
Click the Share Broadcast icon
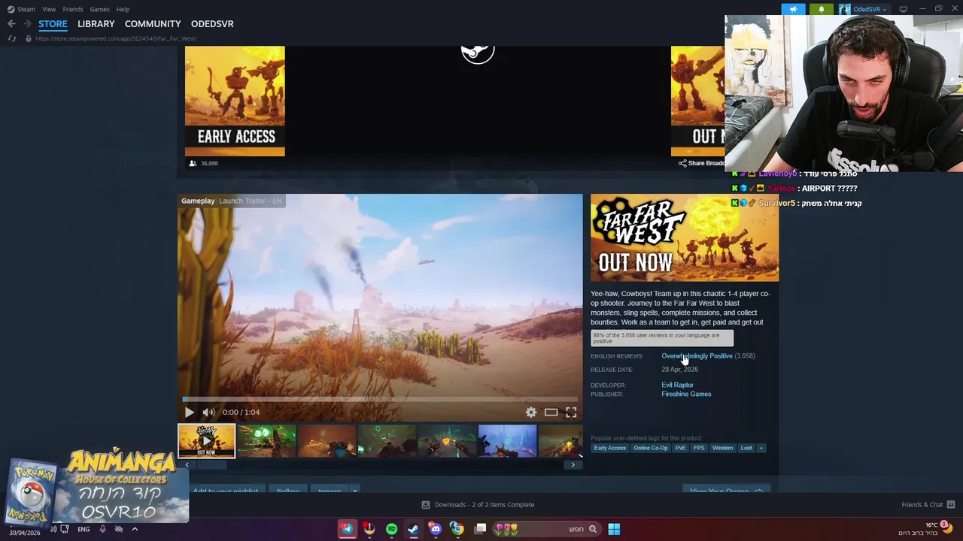pos(682,163)
